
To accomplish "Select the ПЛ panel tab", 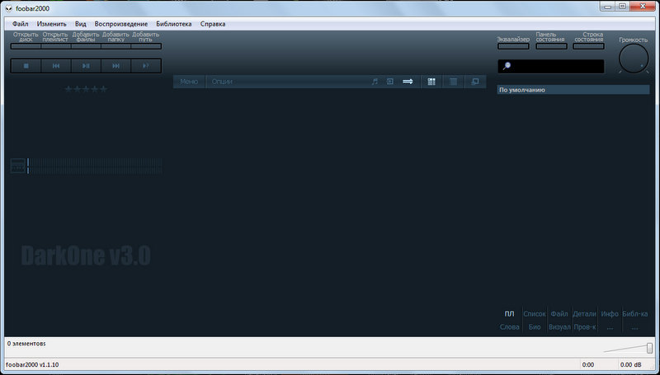I will pyautogui.click(x=509, y=314).
